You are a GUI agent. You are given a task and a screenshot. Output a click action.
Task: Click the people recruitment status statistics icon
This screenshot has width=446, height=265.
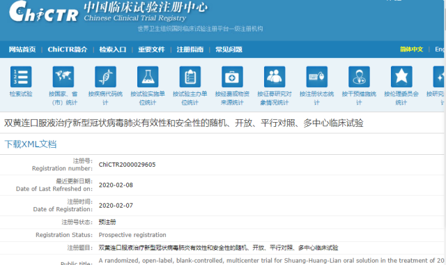coord(275,77)
